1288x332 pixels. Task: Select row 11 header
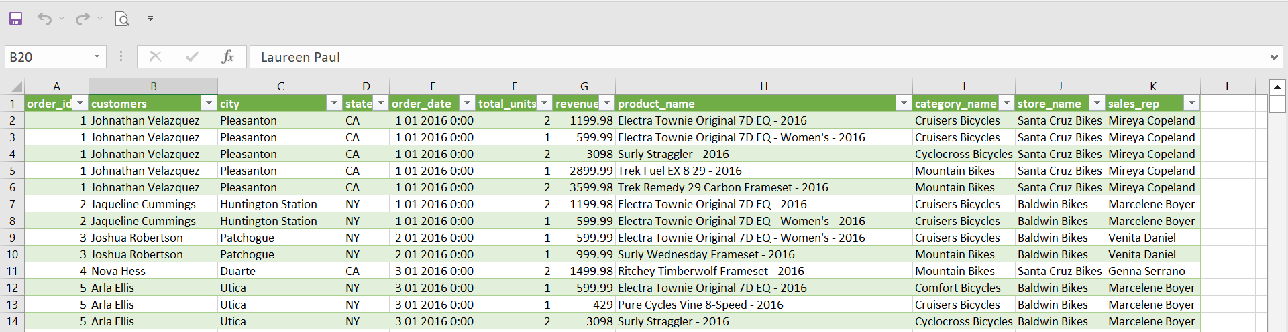point(12,271)
